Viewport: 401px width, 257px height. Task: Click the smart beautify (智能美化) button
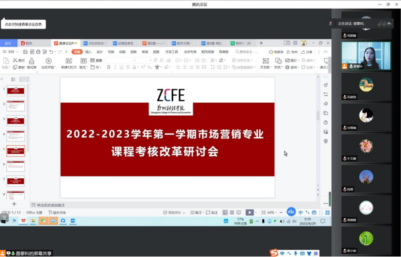(x=174, y=212)
